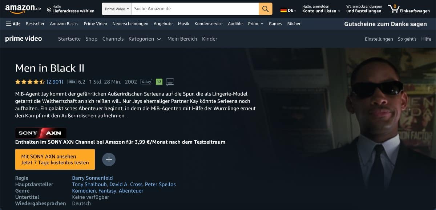Expand the Kategorien dropdown
The height and width of the screenshot is (210, 436).
click(145, 39)
